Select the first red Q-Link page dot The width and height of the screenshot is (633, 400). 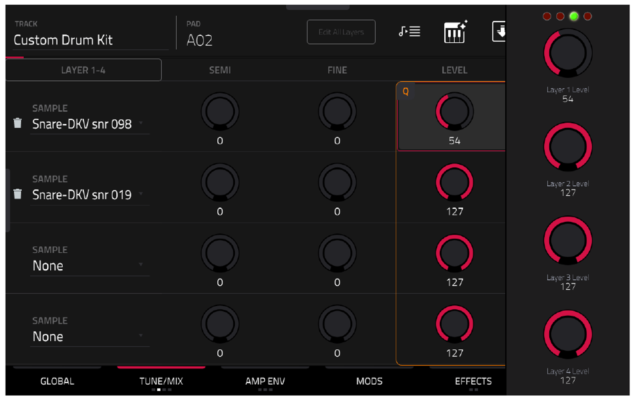click(x=546, y=16)
